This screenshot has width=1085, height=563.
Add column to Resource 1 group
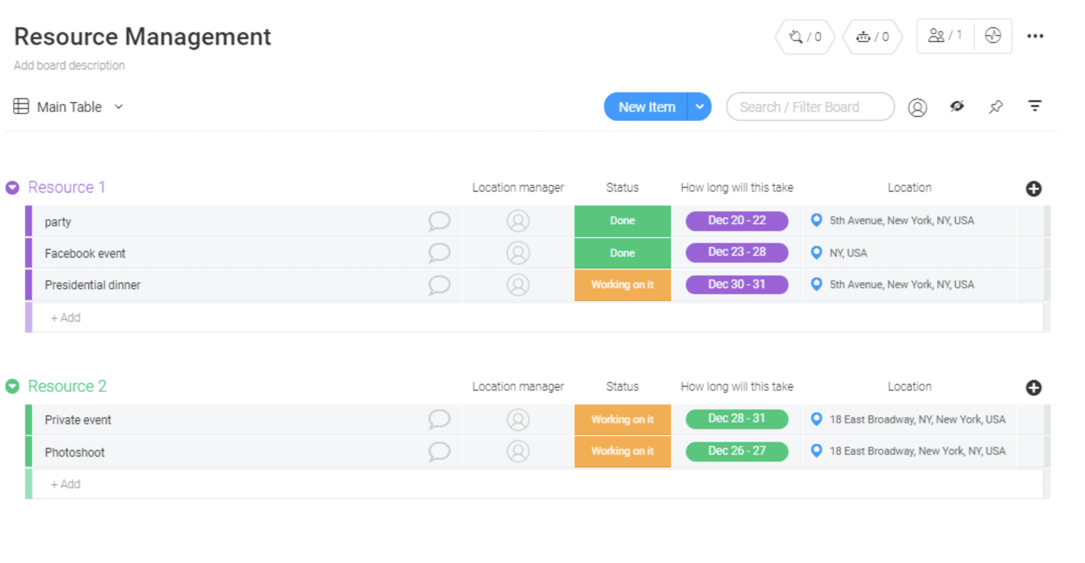(x=1033, y=189)
